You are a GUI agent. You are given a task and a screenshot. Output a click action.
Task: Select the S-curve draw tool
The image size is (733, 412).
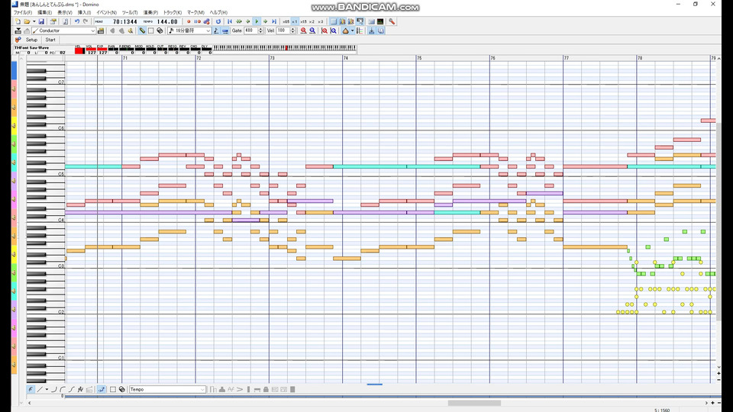click(72, 389)
